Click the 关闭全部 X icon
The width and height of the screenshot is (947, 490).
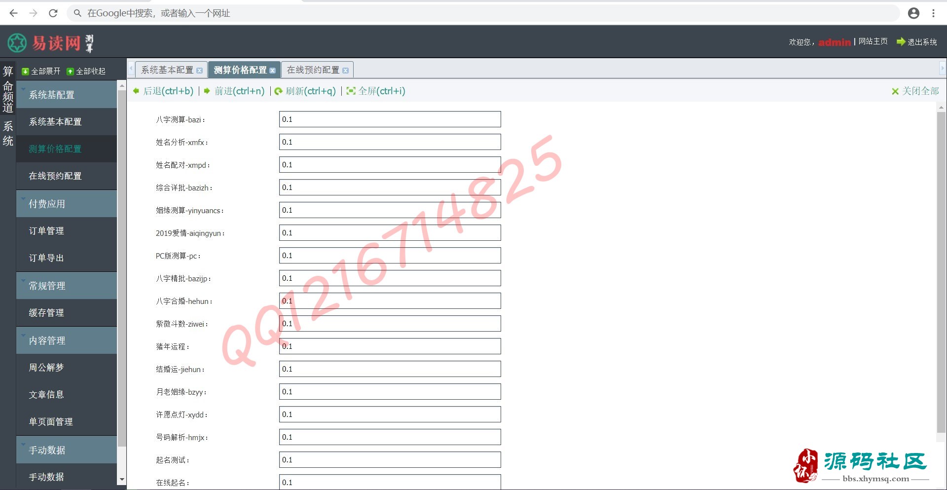point(895,91)
